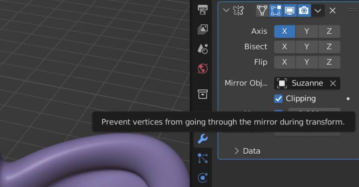Select the Object properties box icon
Image resolution: width=359 pixels, height=187 pixels.
click(203, 94)
